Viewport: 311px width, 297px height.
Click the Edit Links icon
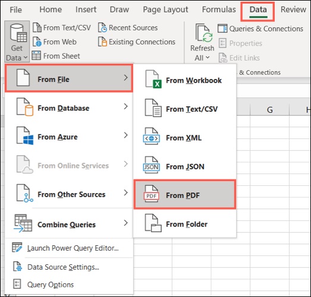pyautogui.click(x=223, y=58)
